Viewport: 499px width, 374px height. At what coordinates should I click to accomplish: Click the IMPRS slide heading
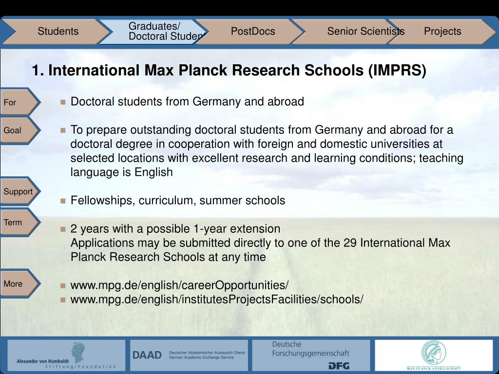tap(229, 70)
